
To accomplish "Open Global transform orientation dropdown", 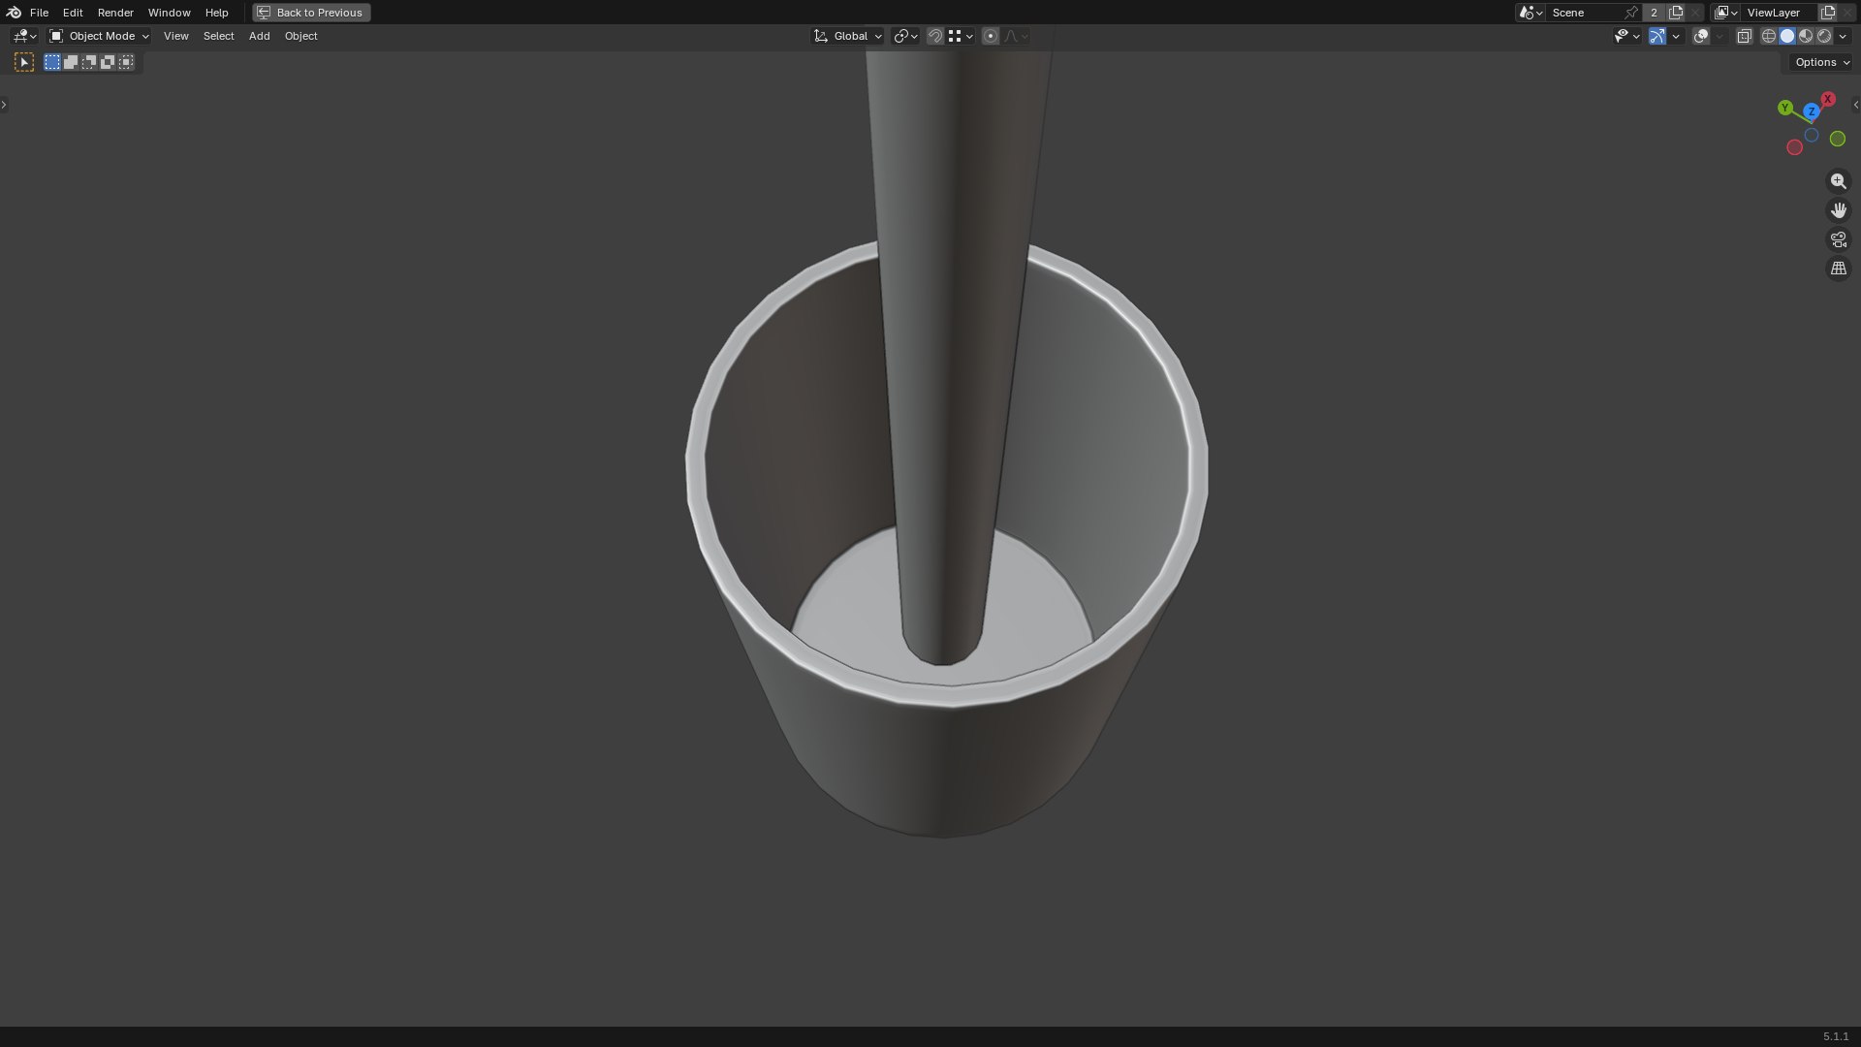I will pos(848,36).
